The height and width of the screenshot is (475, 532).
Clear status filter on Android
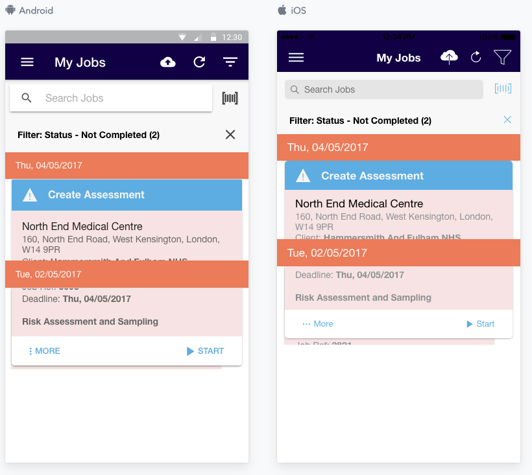(x=230, y=135)
